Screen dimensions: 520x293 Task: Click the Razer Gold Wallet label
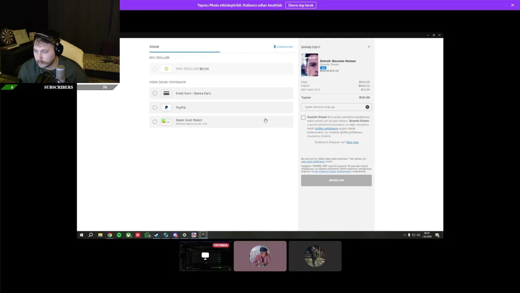point(189,120)
